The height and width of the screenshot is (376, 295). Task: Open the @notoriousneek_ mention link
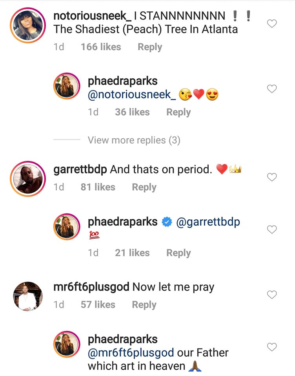point(131,94)
